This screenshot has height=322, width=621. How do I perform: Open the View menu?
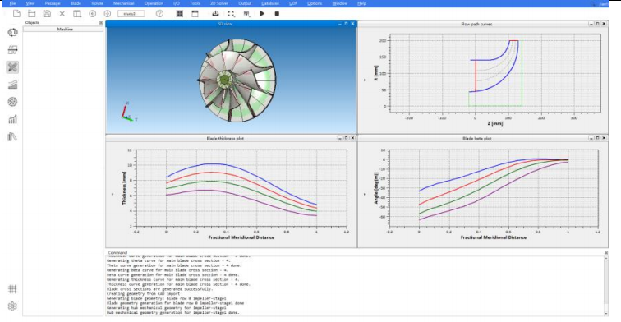tap(30, 3)
